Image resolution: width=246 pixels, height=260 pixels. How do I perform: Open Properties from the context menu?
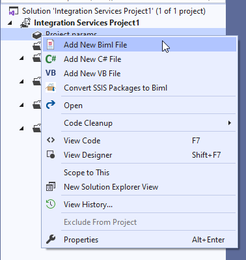pos(139,239)
